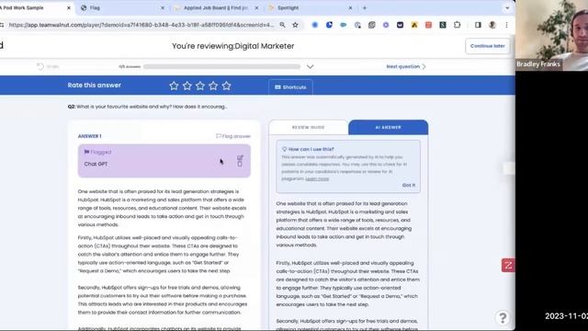This screenshot has width=588, height=331.
Task: Click the Flagged label in purple box
Action: [x=98, y=152]
